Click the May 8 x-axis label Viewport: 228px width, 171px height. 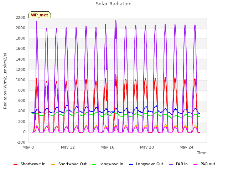28,147
